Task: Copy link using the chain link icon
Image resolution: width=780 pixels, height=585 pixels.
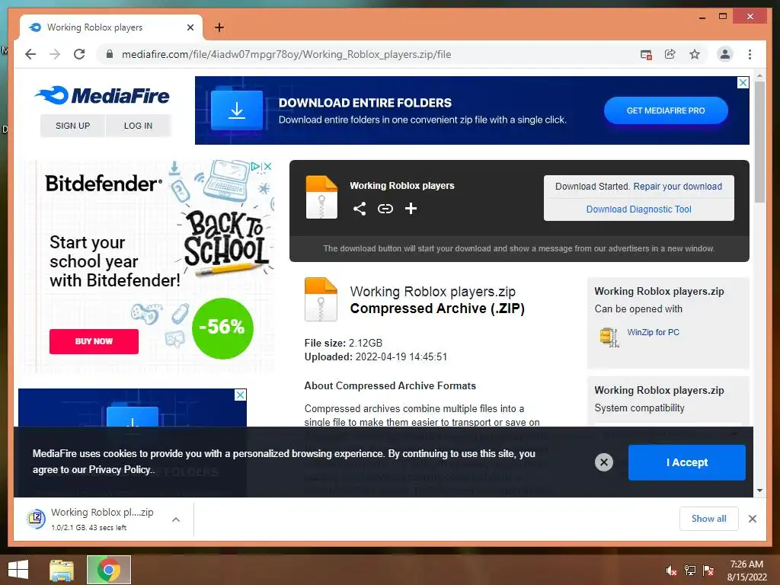Action: pos(385,209)
